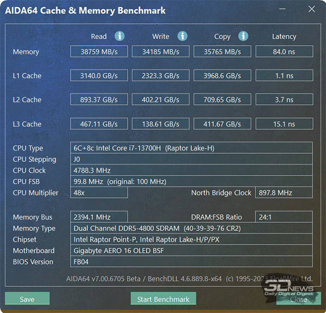Click the Memory Bus label

point(33,217)
